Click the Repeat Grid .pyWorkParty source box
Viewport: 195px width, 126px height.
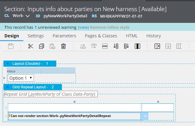click(x=51, y=94)
